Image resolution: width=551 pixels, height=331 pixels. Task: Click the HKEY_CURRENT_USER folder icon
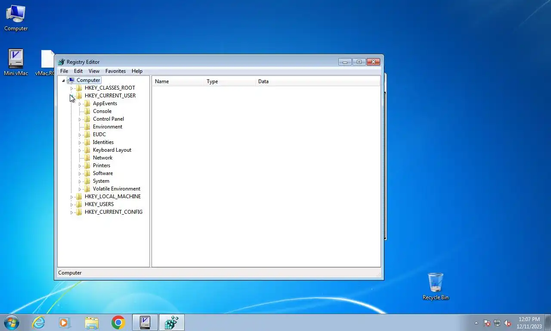[79, 96]
